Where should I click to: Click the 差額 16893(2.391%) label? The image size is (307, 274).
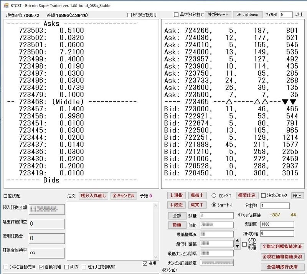pos(67,15)
